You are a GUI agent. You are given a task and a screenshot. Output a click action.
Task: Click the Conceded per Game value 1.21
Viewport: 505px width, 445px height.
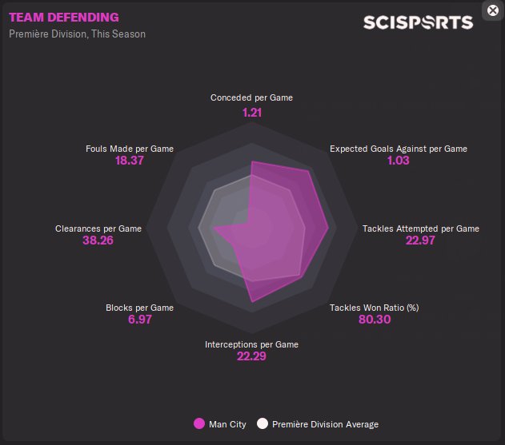point(251,113)
